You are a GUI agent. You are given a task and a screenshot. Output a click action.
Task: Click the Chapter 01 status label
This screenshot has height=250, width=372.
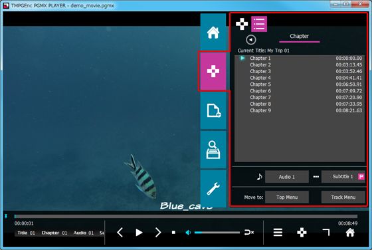point(54,233)
